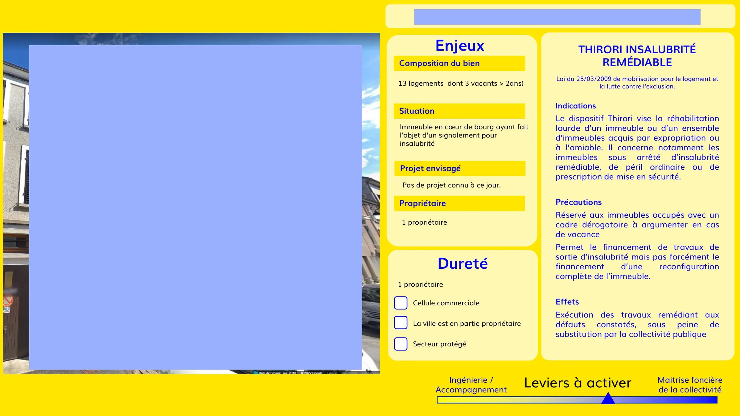
Task: Click the blue title bar at top
Action: pos(557,17)
